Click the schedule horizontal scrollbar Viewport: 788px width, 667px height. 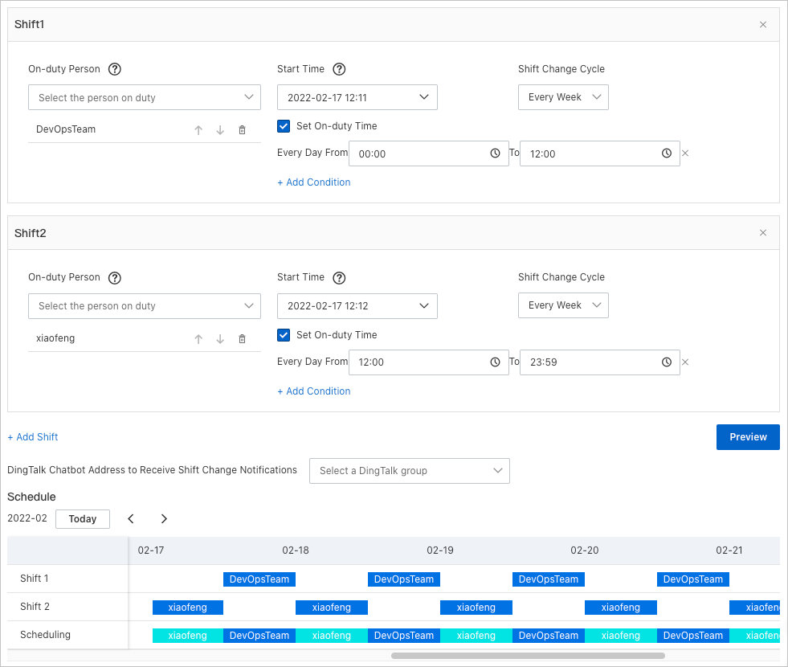[x=528, y=656]
